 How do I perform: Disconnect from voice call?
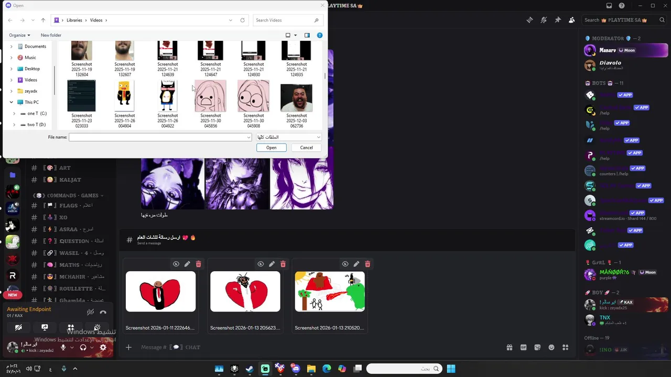pos(103,312)
